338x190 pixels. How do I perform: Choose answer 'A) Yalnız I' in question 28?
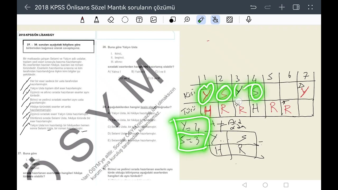(x=114, y=72)
